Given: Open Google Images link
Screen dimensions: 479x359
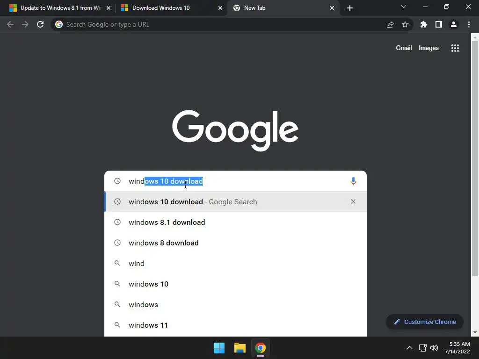Looking at the screenshot, I should click(428, 48).
